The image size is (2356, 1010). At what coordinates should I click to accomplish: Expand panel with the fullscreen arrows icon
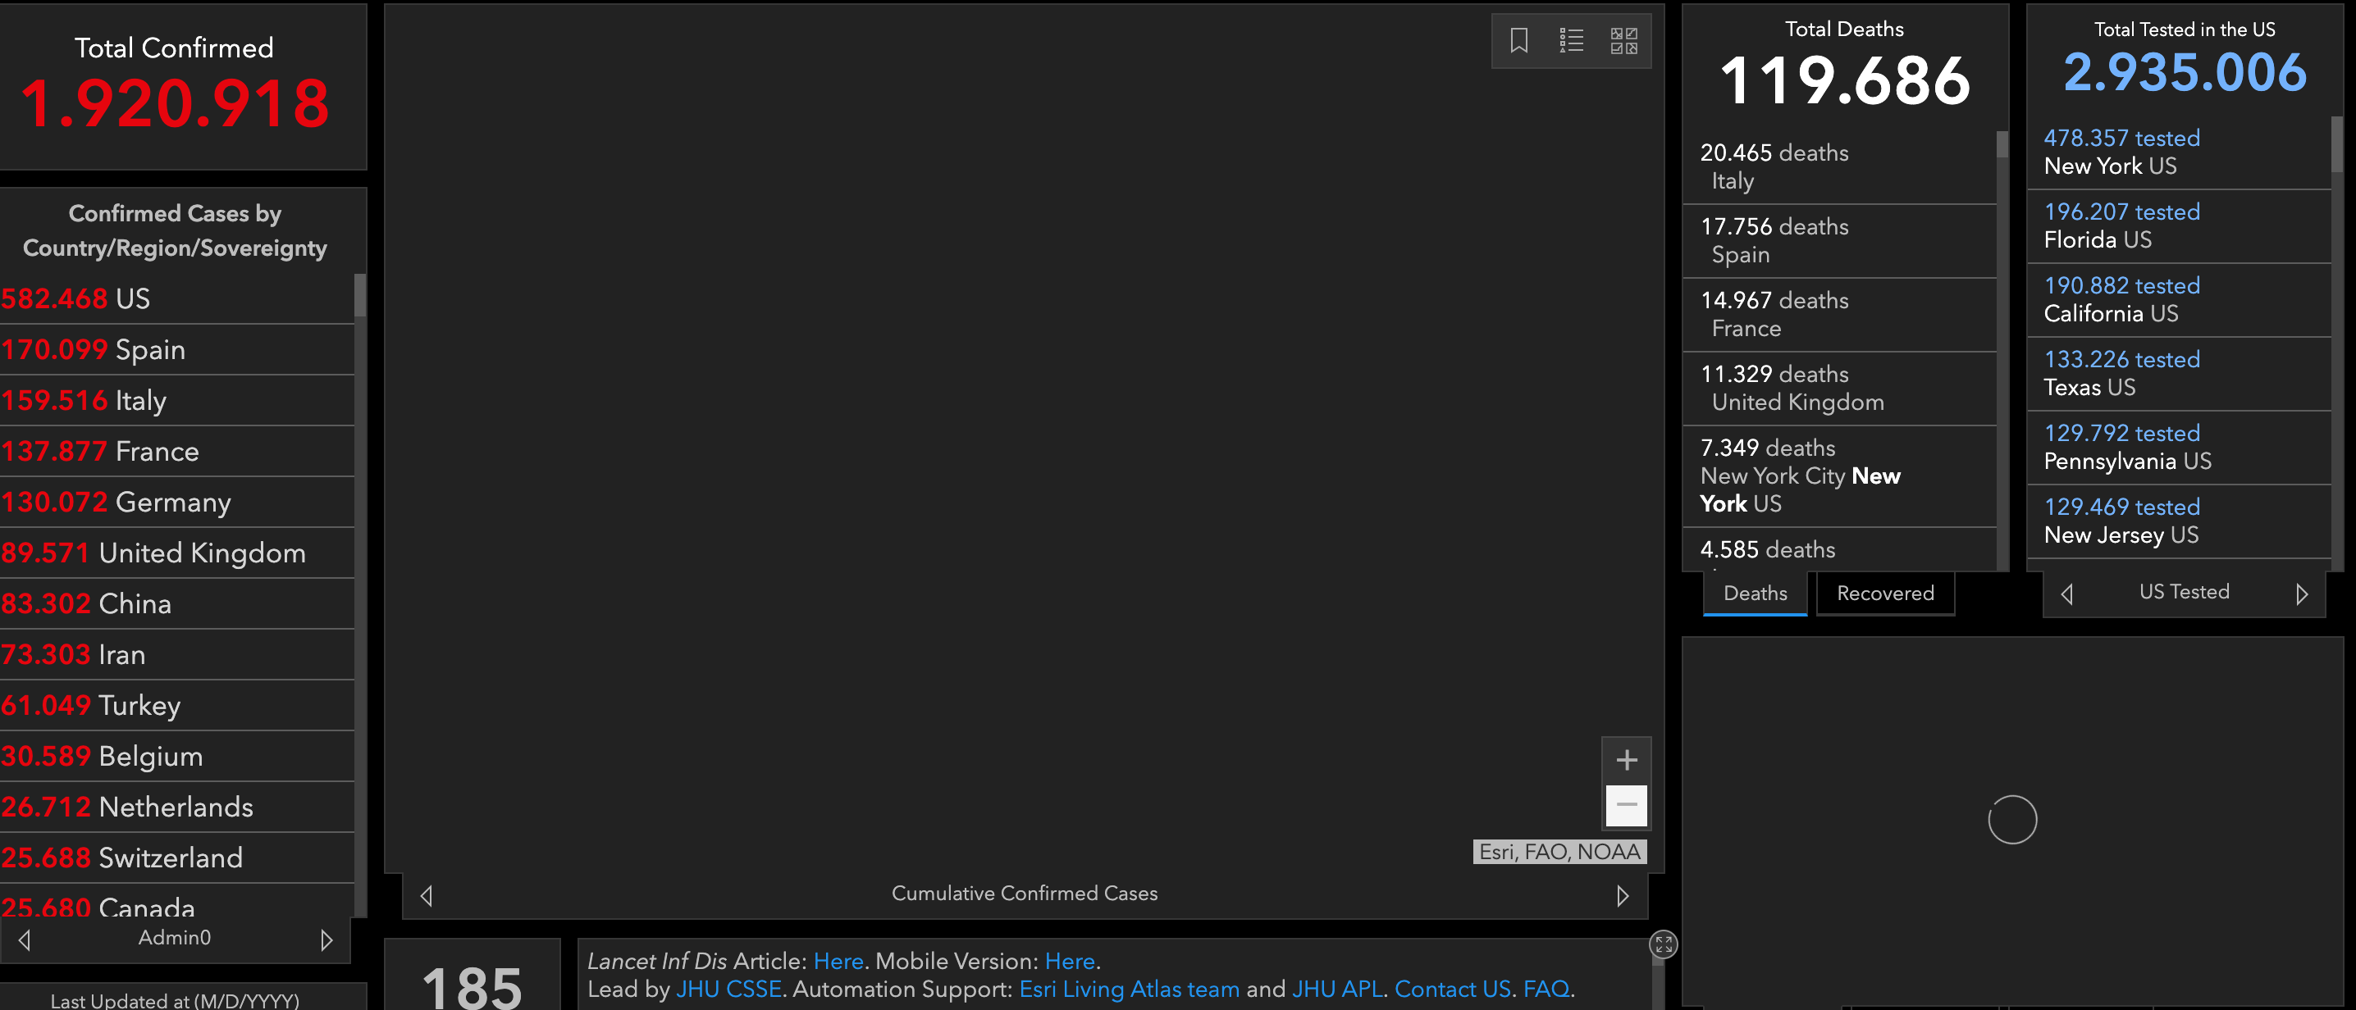tap(1663, 944)
